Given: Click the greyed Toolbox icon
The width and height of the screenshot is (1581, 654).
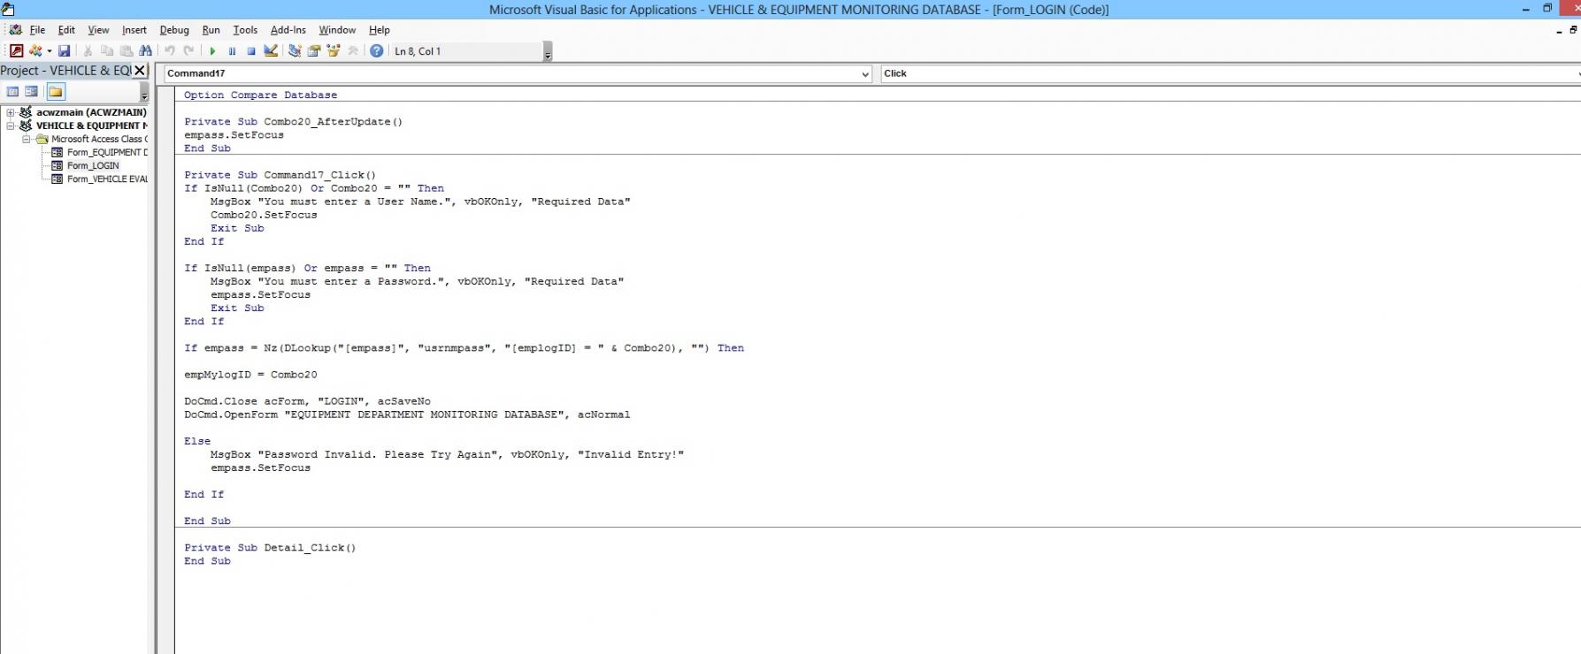Looking at the screenshot, I should point(353,51).
